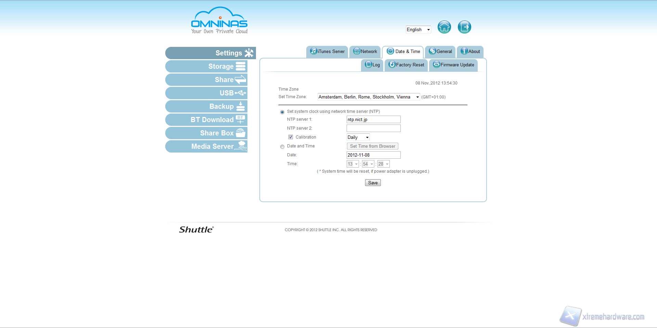Uncheck the Calibration checkbox

(291, 137)
